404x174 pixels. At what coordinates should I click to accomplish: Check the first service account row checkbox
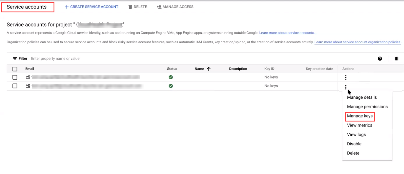(15, 77)
